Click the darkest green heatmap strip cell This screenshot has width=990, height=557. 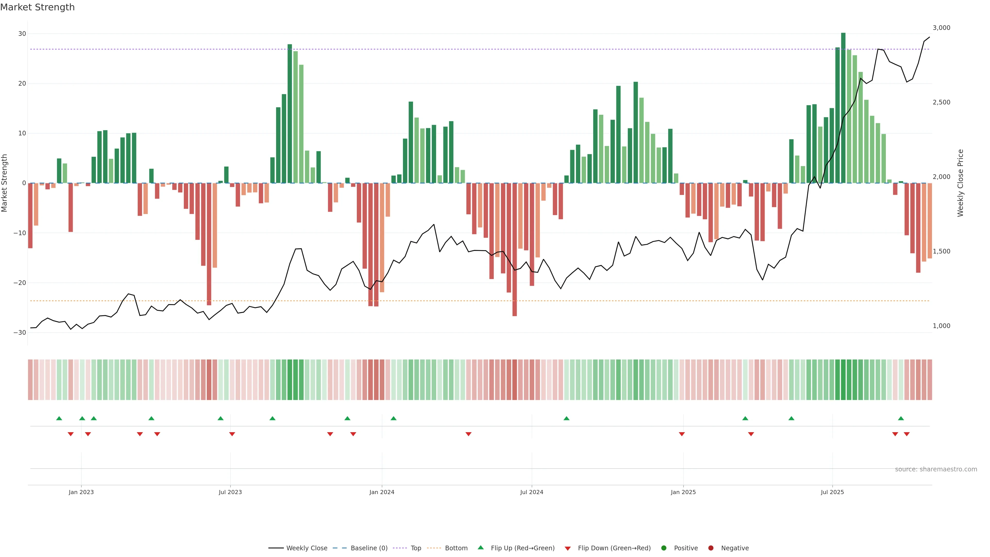[843, 380]
